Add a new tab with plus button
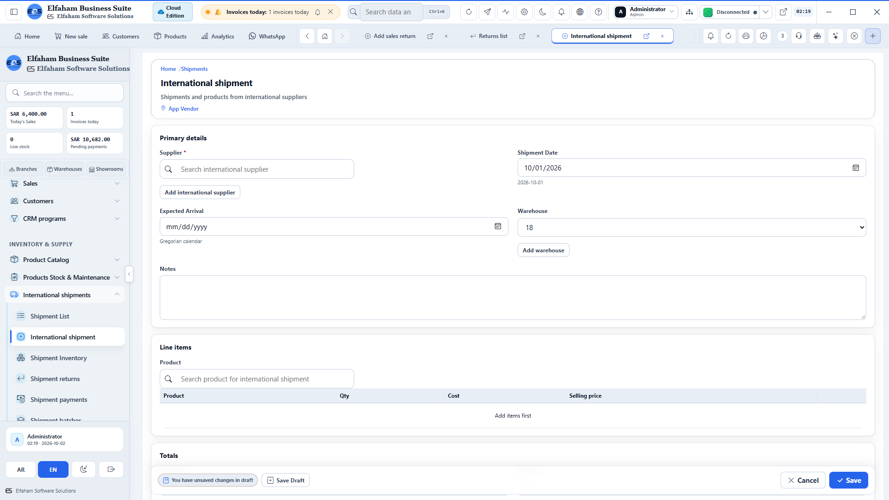This screenshot has width=889, height=500. click(x=873, y=36)
